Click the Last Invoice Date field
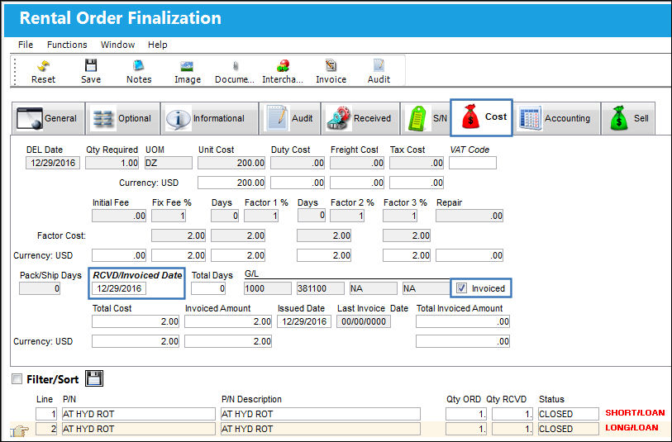Image resolution: width=672 pixels, height=442 pixels. coord(364,321)
